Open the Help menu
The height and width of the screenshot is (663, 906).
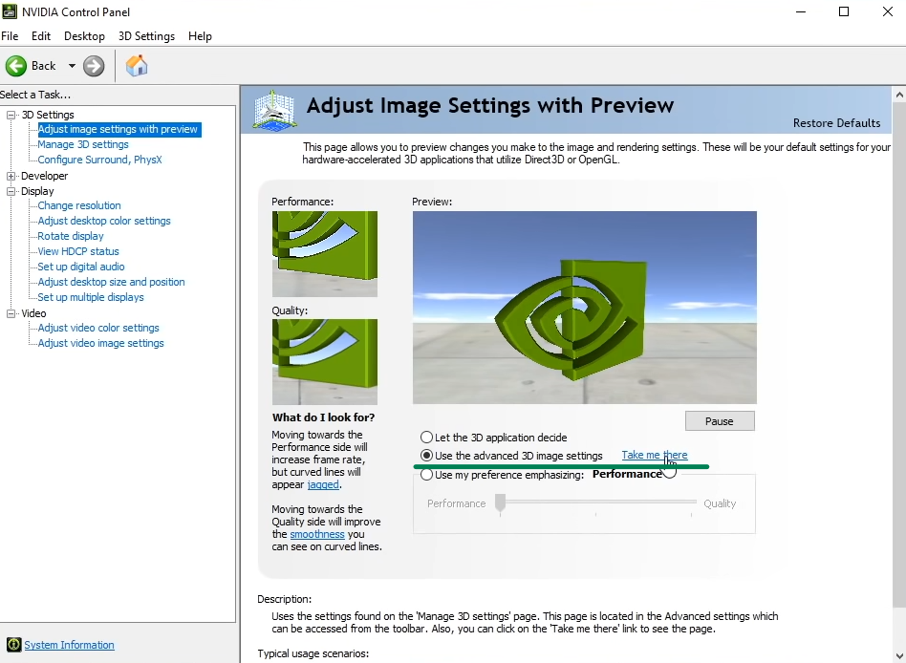200,35
